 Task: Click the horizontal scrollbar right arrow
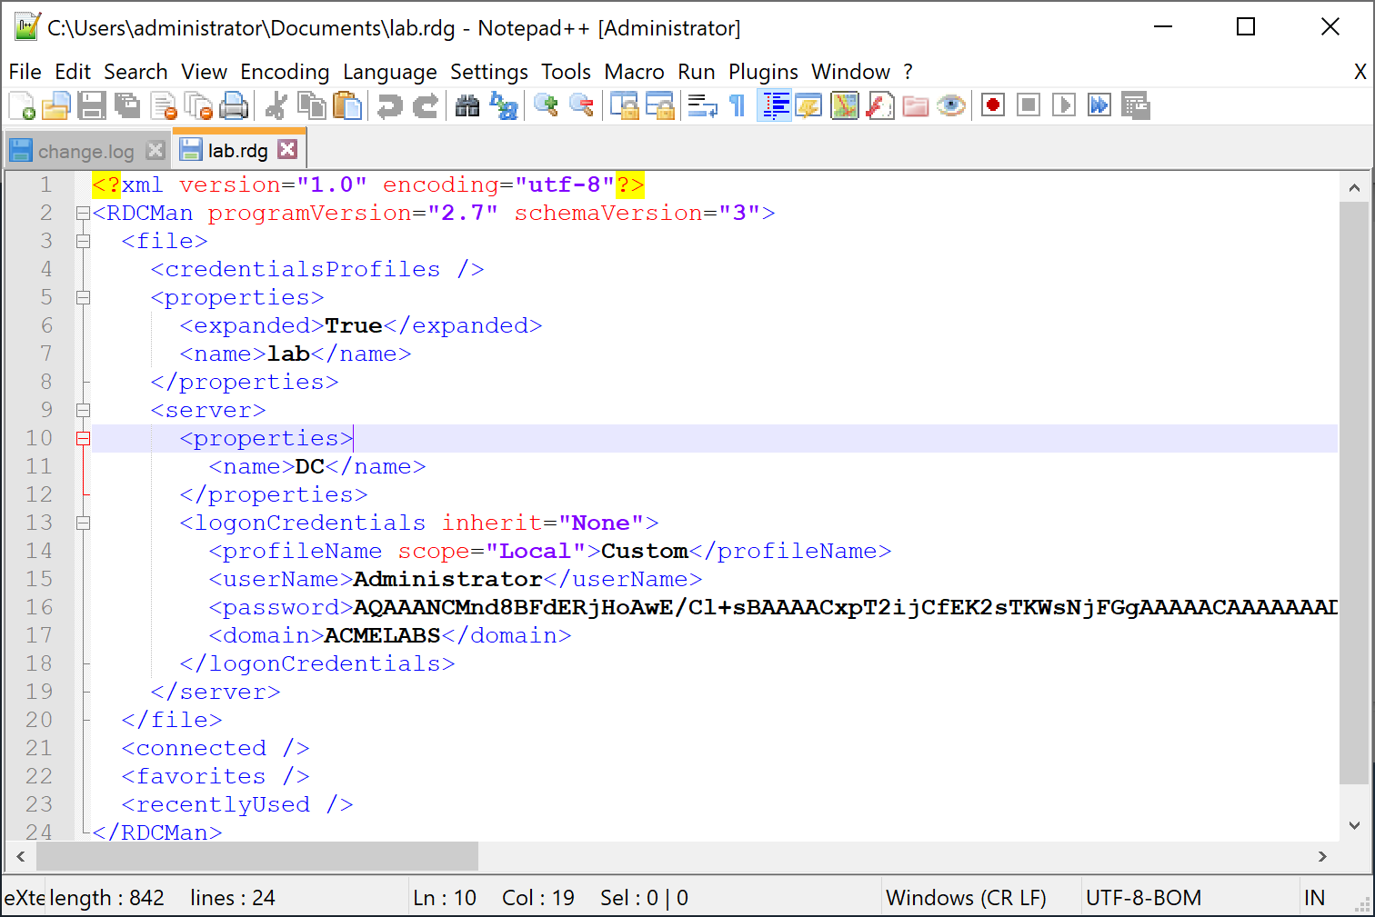[1322, 856]
